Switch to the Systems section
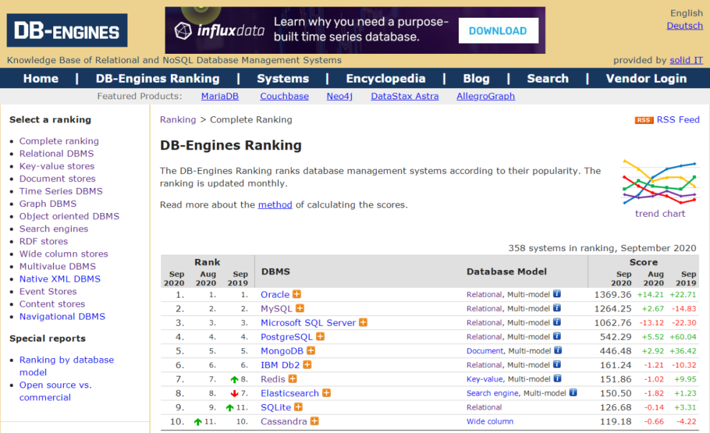This screenshot has width=710, height=433. click(283, 78)
